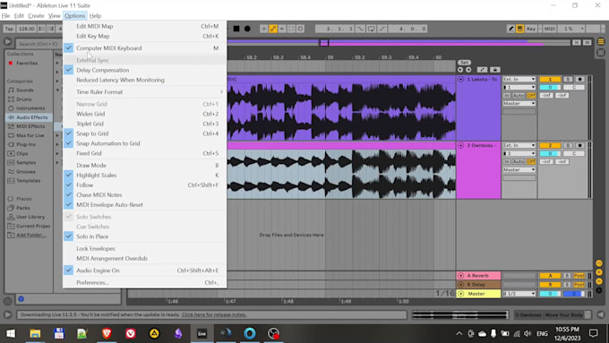Choose Lock Envelopes menu item
Viewport: 609px width, 343px height.
pos(144,249)
